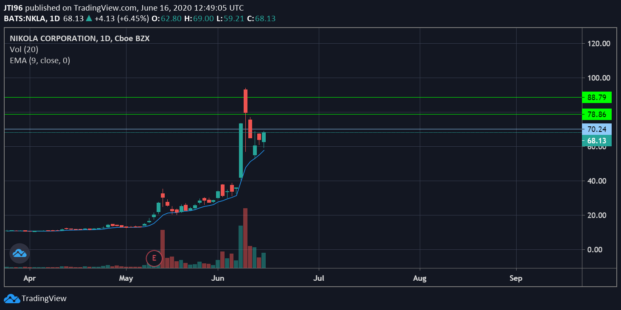Click the current price label 68.13
The height and width of the screenshot is (310, 621).
(x=597, y=140)
